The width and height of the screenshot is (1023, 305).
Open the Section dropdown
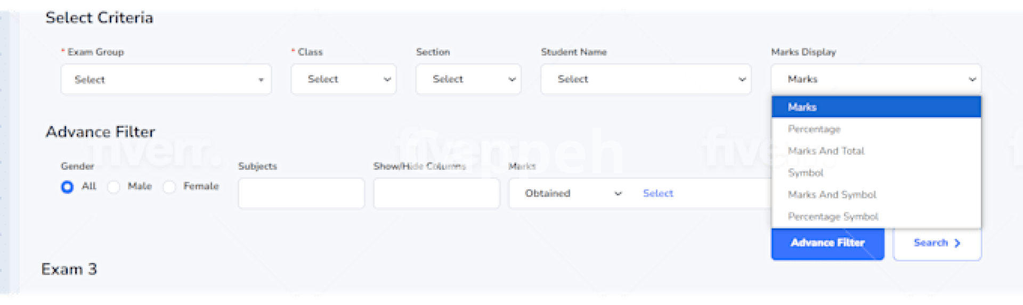click(468, 80)
